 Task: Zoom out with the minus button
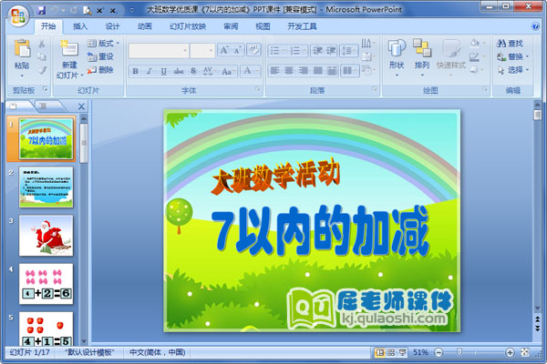[439, 352]
